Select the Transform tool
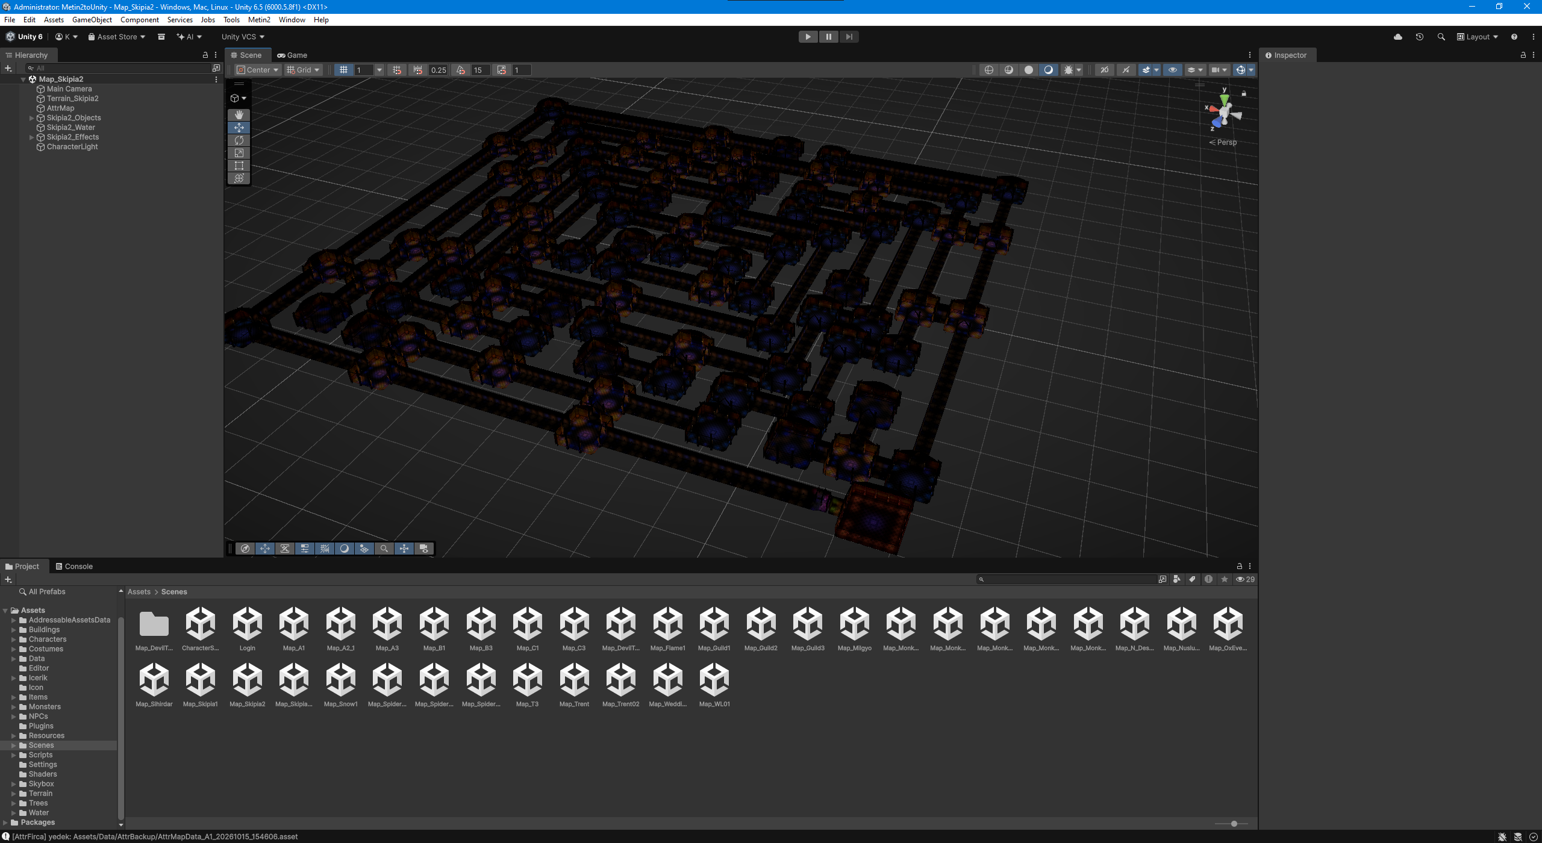This screenshot has width=1542, height=843. click(x=239, y=178)
